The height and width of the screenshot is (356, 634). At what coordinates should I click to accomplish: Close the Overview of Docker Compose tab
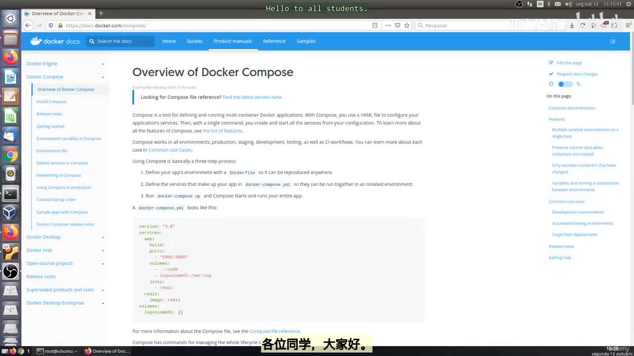90,13
